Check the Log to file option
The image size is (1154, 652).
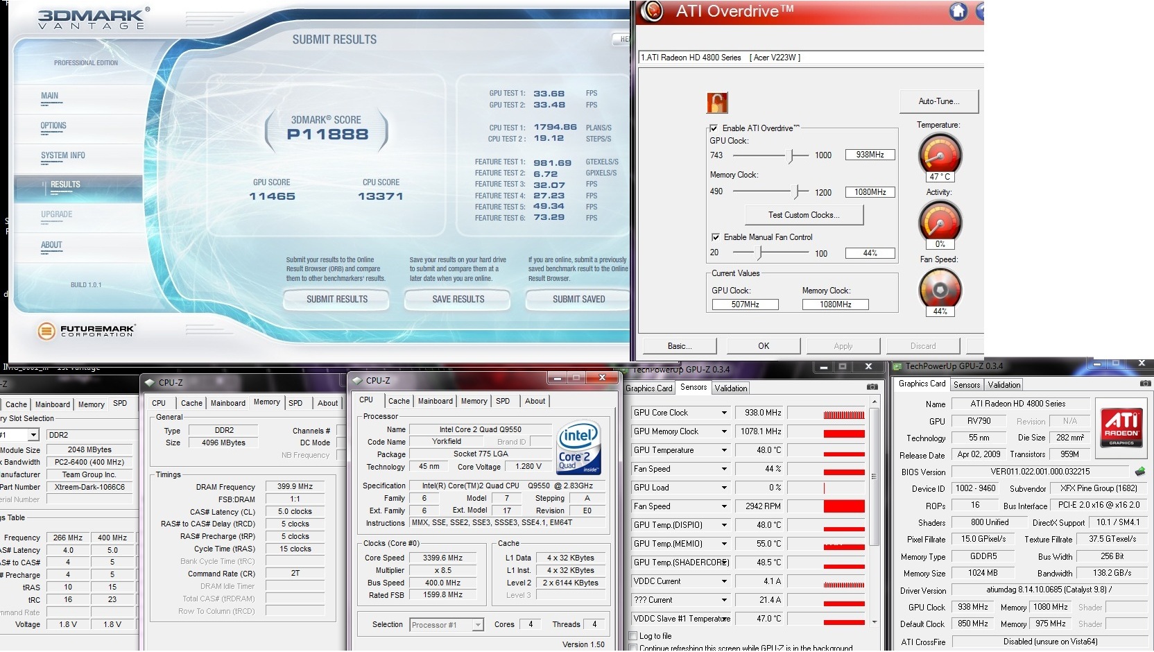coord(633,636)
